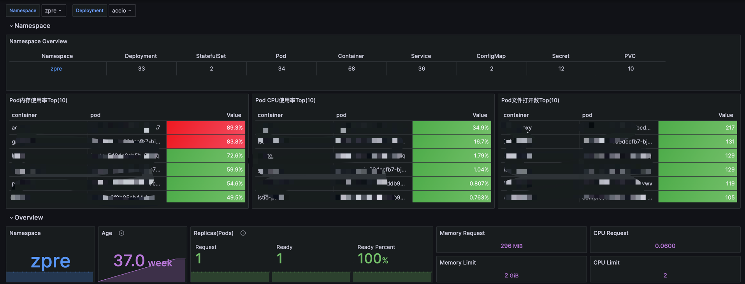The height and width of the screenshot is (284, 745).
Task: Click the 83.8% memory usage cell
Action: point(206,141)
